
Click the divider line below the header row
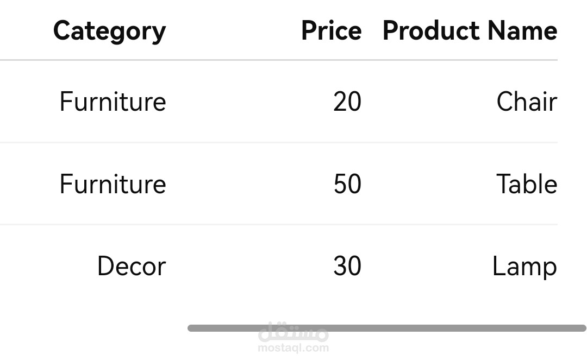(278, 60)
